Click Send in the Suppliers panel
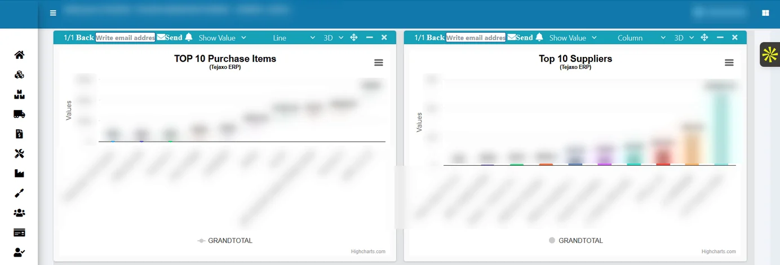The height and width of the screenshot is (265, 780). click(x=520, y=37)
